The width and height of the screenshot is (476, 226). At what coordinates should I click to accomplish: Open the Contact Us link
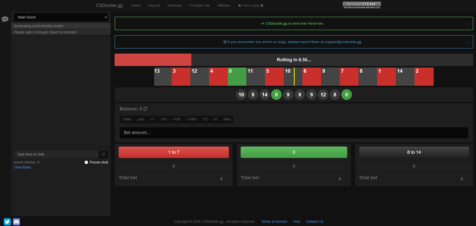point(315,222)
